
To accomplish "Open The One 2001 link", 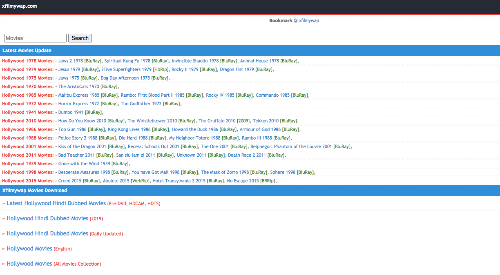I will (215, 146).
